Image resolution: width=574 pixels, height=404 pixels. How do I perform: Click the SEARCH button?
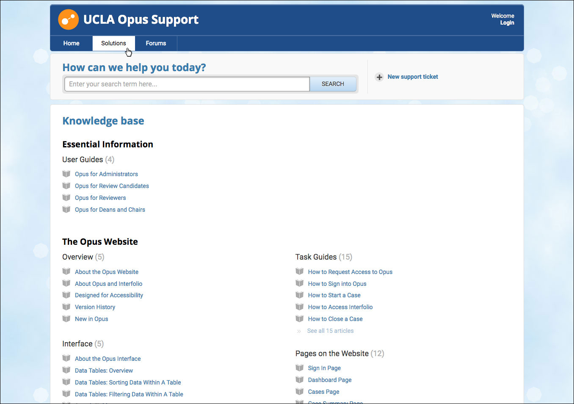pyautogui.click(x=333, y=84)
